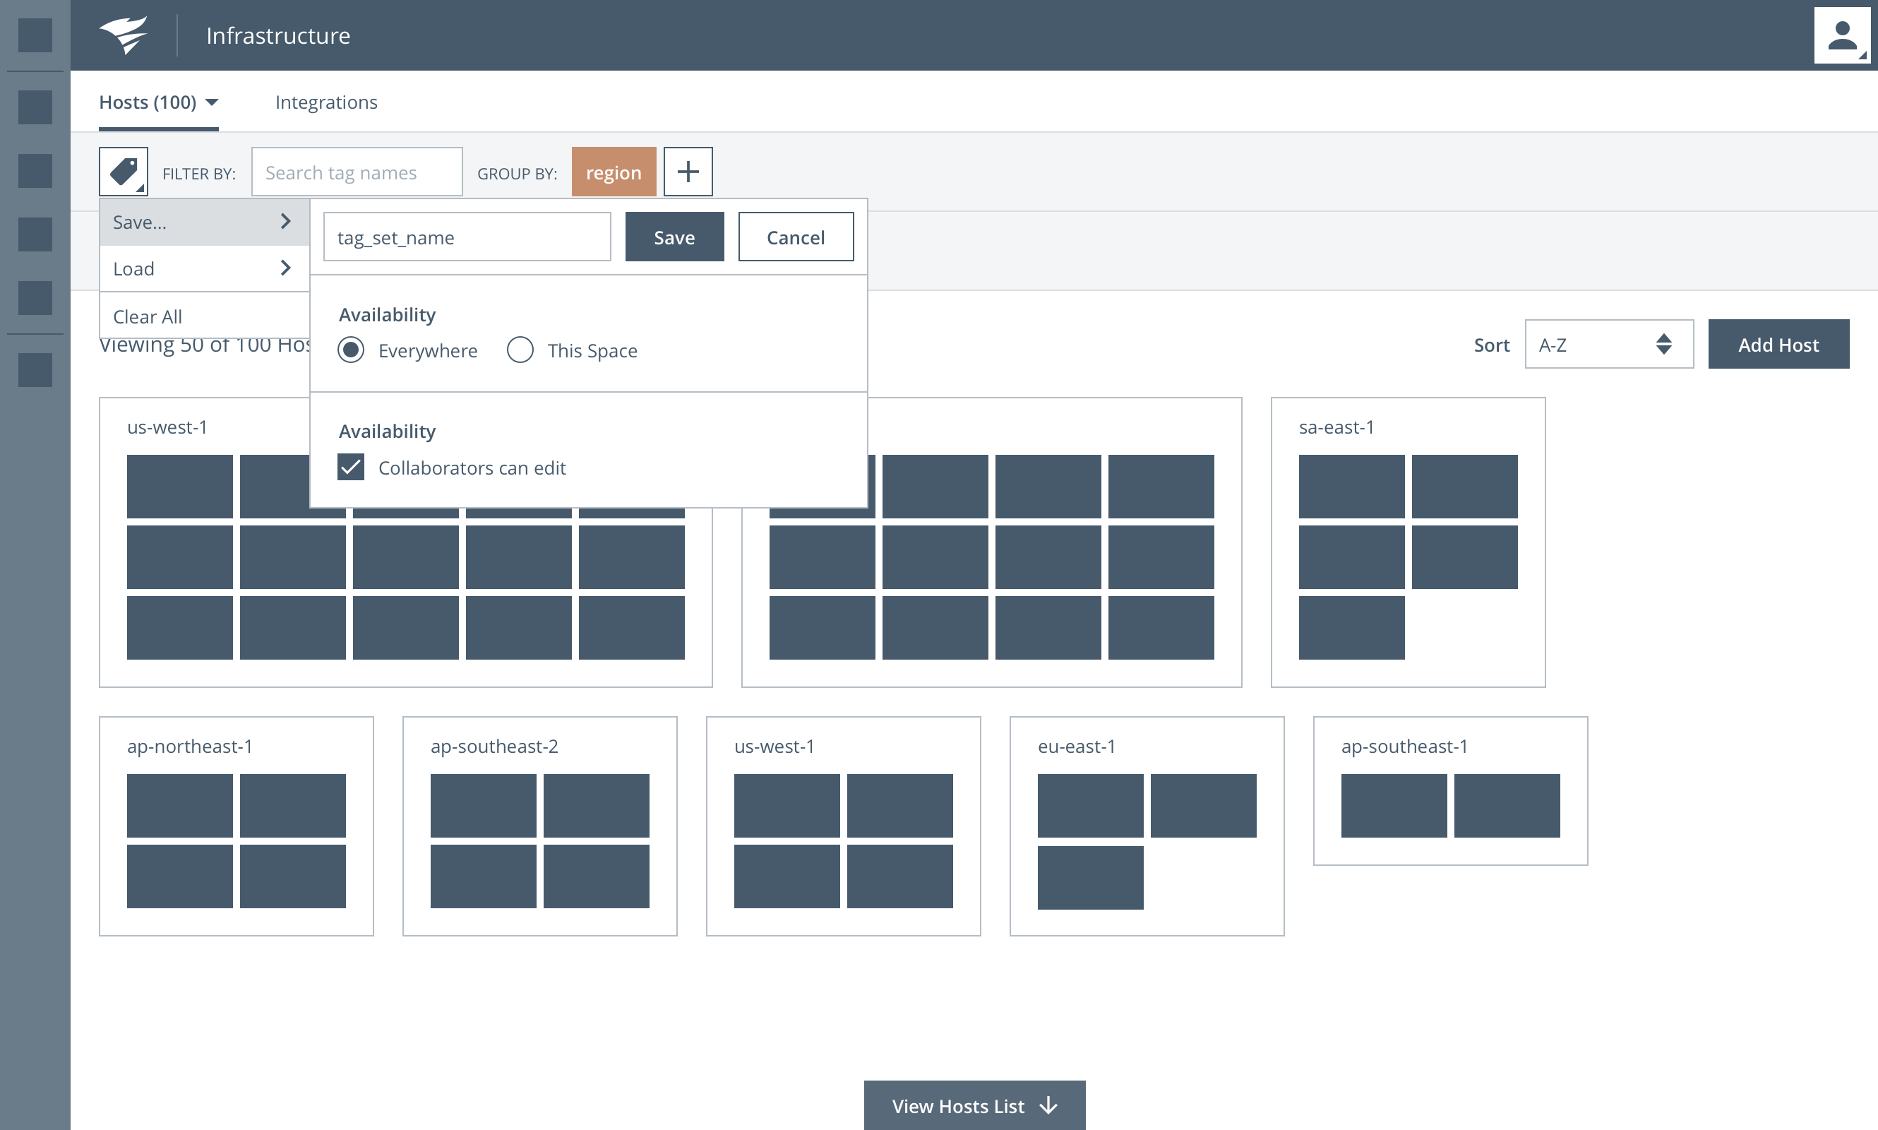Screen dimensions: 1878x1130
Task: Uncheck Collaborators can edit checkbox
Action: coord(351,468)
